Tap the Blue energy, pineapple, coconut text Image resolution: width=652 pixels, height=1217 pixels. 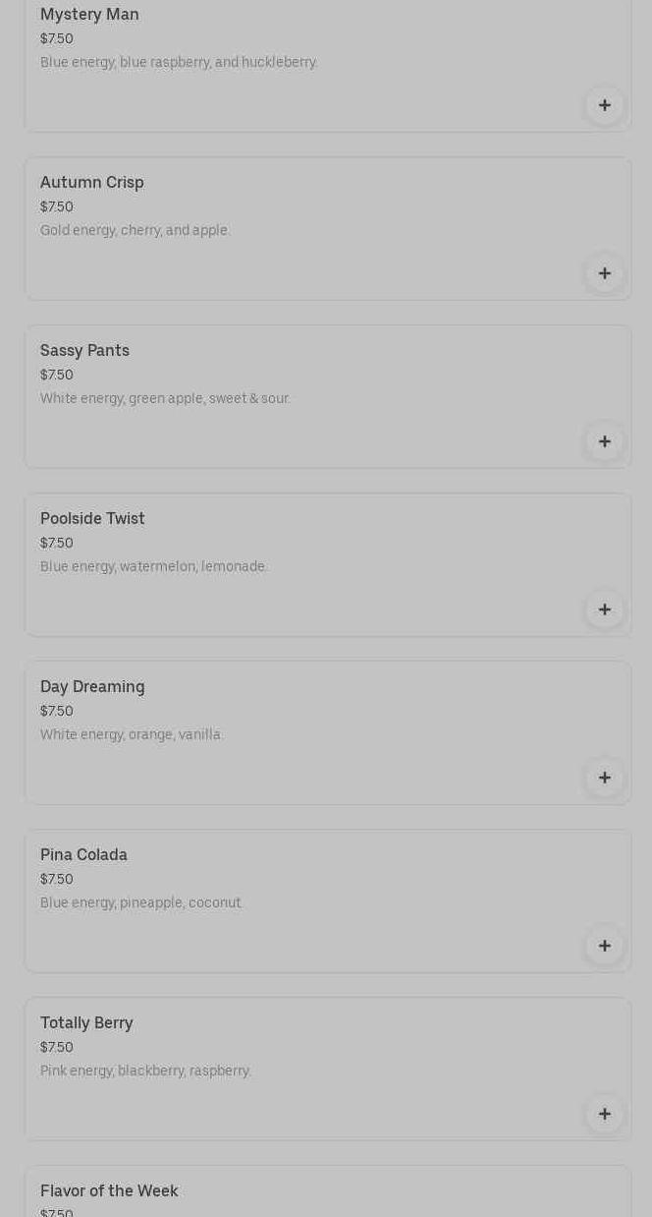point(141,903)
